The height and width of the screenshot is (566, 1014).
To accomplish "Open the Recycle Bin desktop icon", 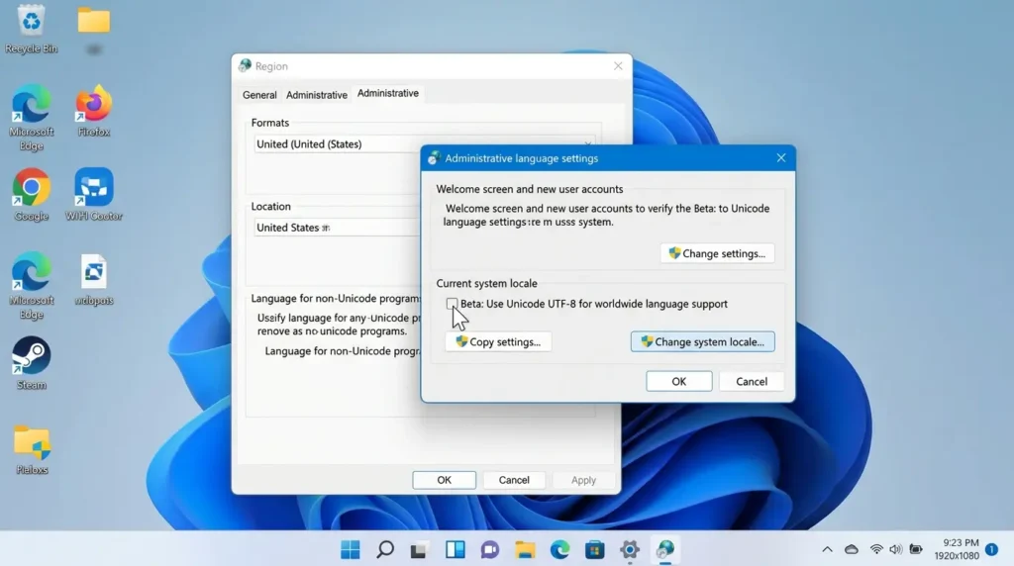I will (x=31, y=29).
